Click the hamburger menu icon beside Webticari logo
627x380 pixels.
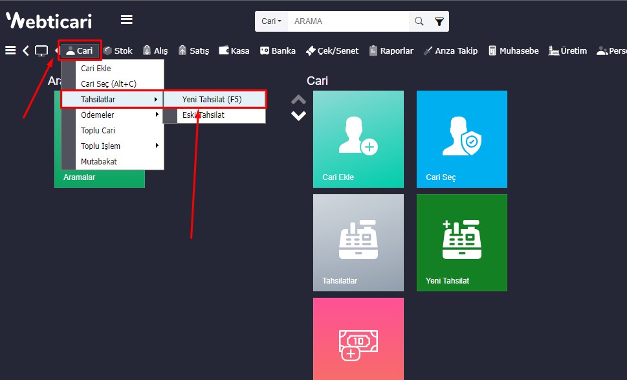point(127,20)
